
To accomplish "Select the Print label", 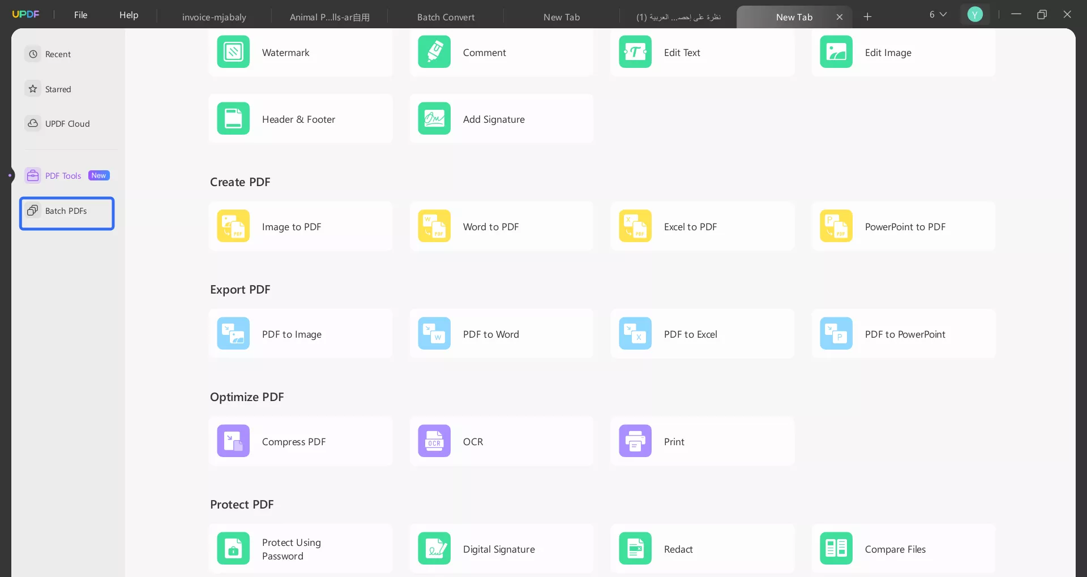I will click(674, 442).
